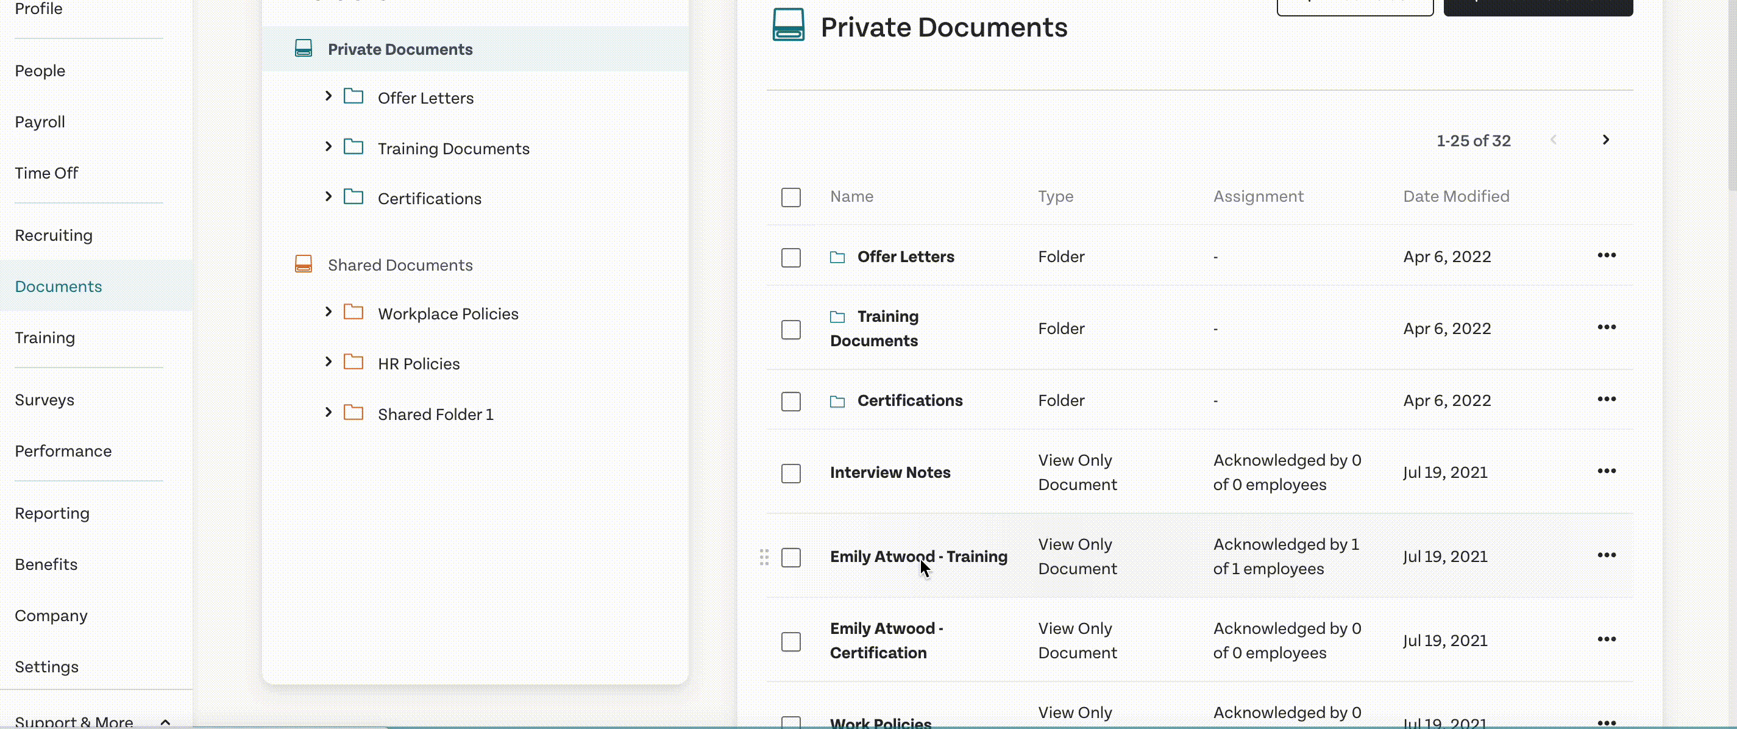1737x729 pixels.
Task: Open Company in the sidebar
Action: (x=51, y=616)
